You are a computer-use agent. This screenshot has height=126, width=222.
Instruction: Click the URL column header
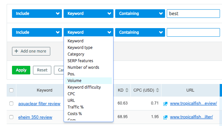pos(190,90)
